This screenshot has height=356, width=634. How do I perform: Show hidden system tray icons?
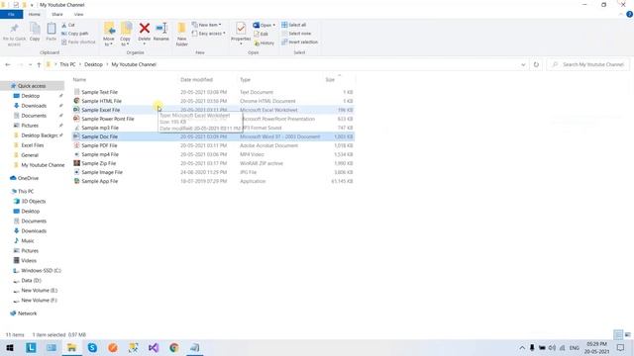point(522,347)
